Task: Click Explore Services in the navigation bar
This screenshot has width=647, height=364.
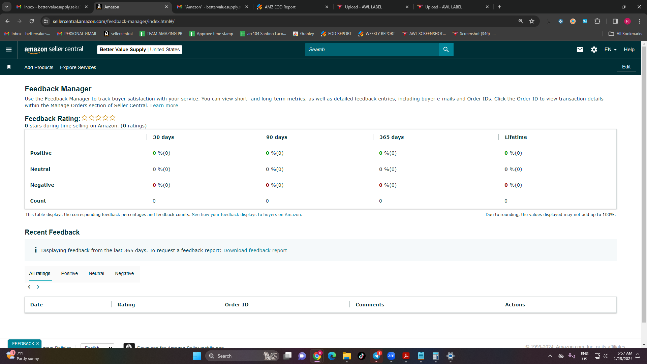Action: (x=78, y=67)
